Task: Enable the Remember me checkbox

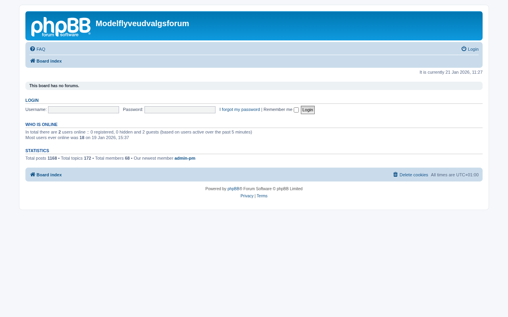Action: point(296,110)
